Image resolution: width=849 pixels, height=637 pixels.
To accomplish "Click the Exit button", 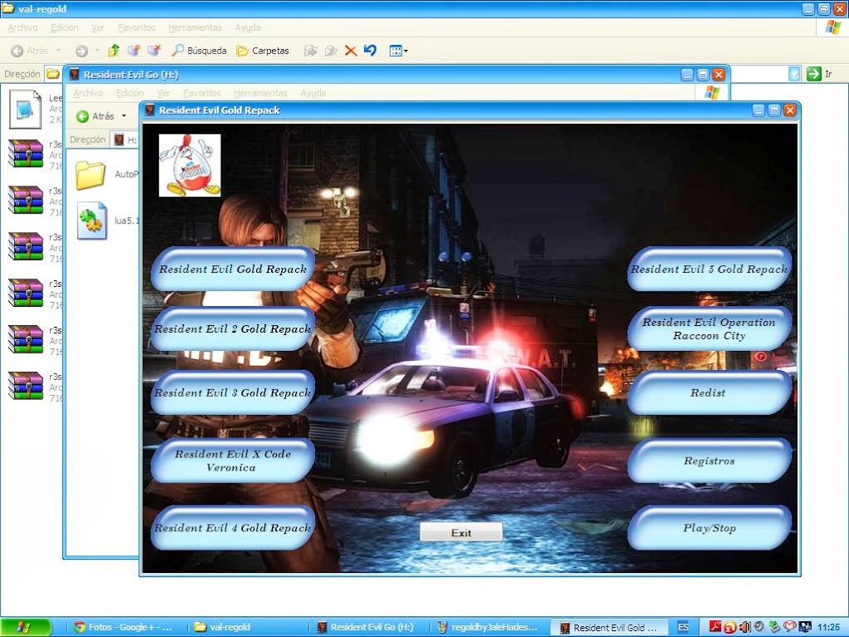I will pyautogui.click(x=462, y=532).
